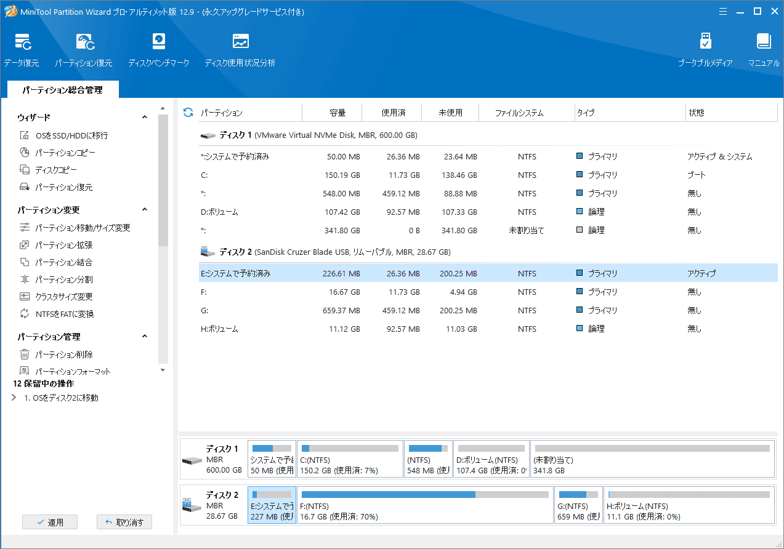Click the sidebar scrollbar down arrow
The image size is (784, 549).
tap(163, 370)
